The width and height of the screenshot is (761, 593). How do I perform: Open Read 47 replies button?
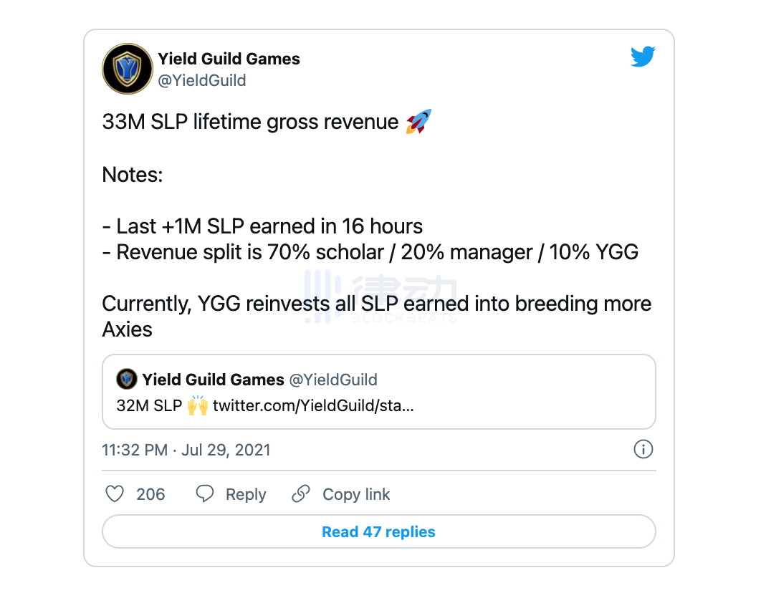click(378, 532)
